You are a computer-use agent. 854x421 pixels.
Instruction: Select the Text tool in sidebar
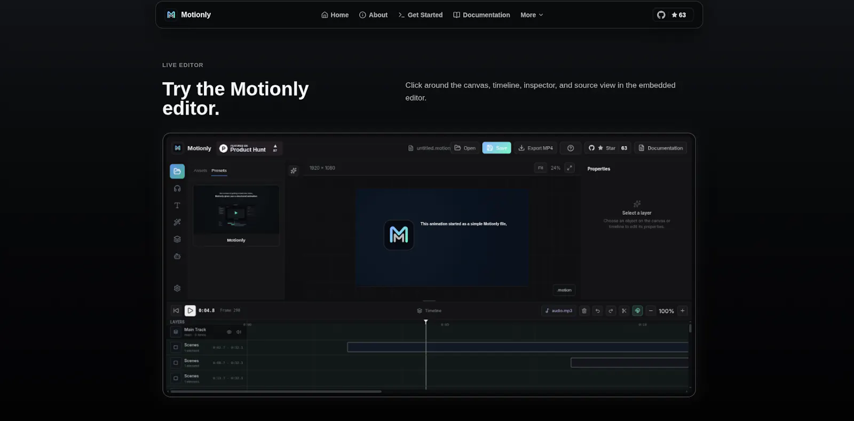177,205
